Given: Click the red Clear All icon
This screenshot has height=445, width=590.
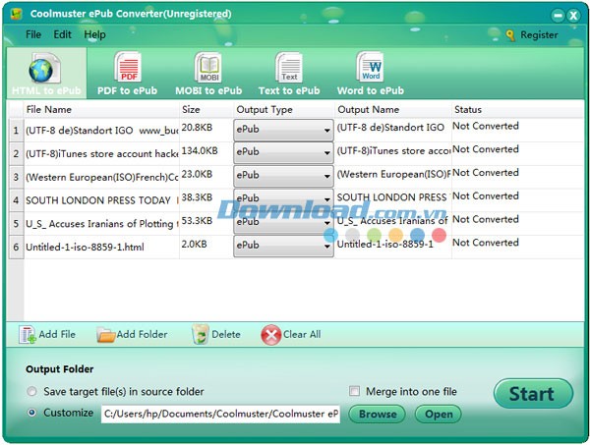Looking at the screenshot, I should 271,335.
